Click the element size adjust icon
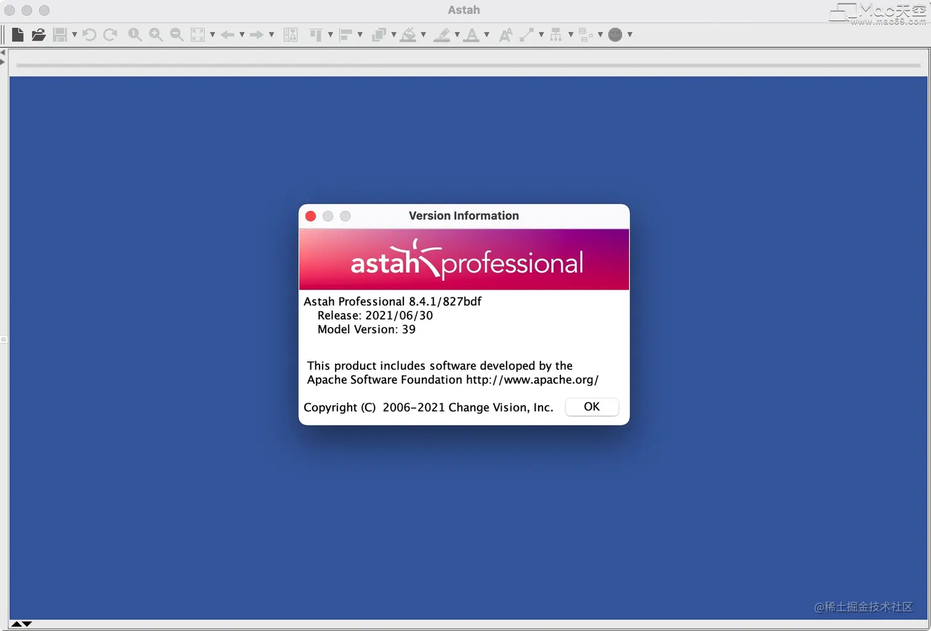The height and width of the screenshot is (631, 931). pyautogui.click(x=586, y=35)
